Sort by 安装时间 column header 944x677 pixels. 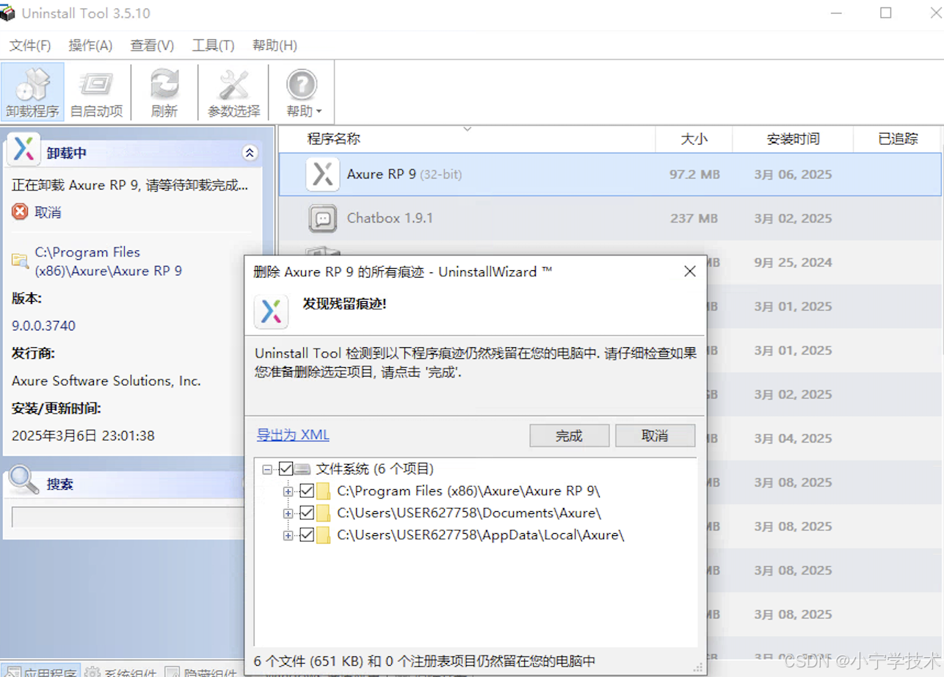[x=793, y=139]
